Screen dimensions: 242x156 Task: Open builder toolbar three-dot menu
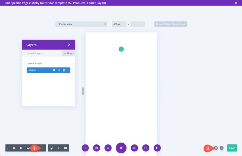[8, 148]
